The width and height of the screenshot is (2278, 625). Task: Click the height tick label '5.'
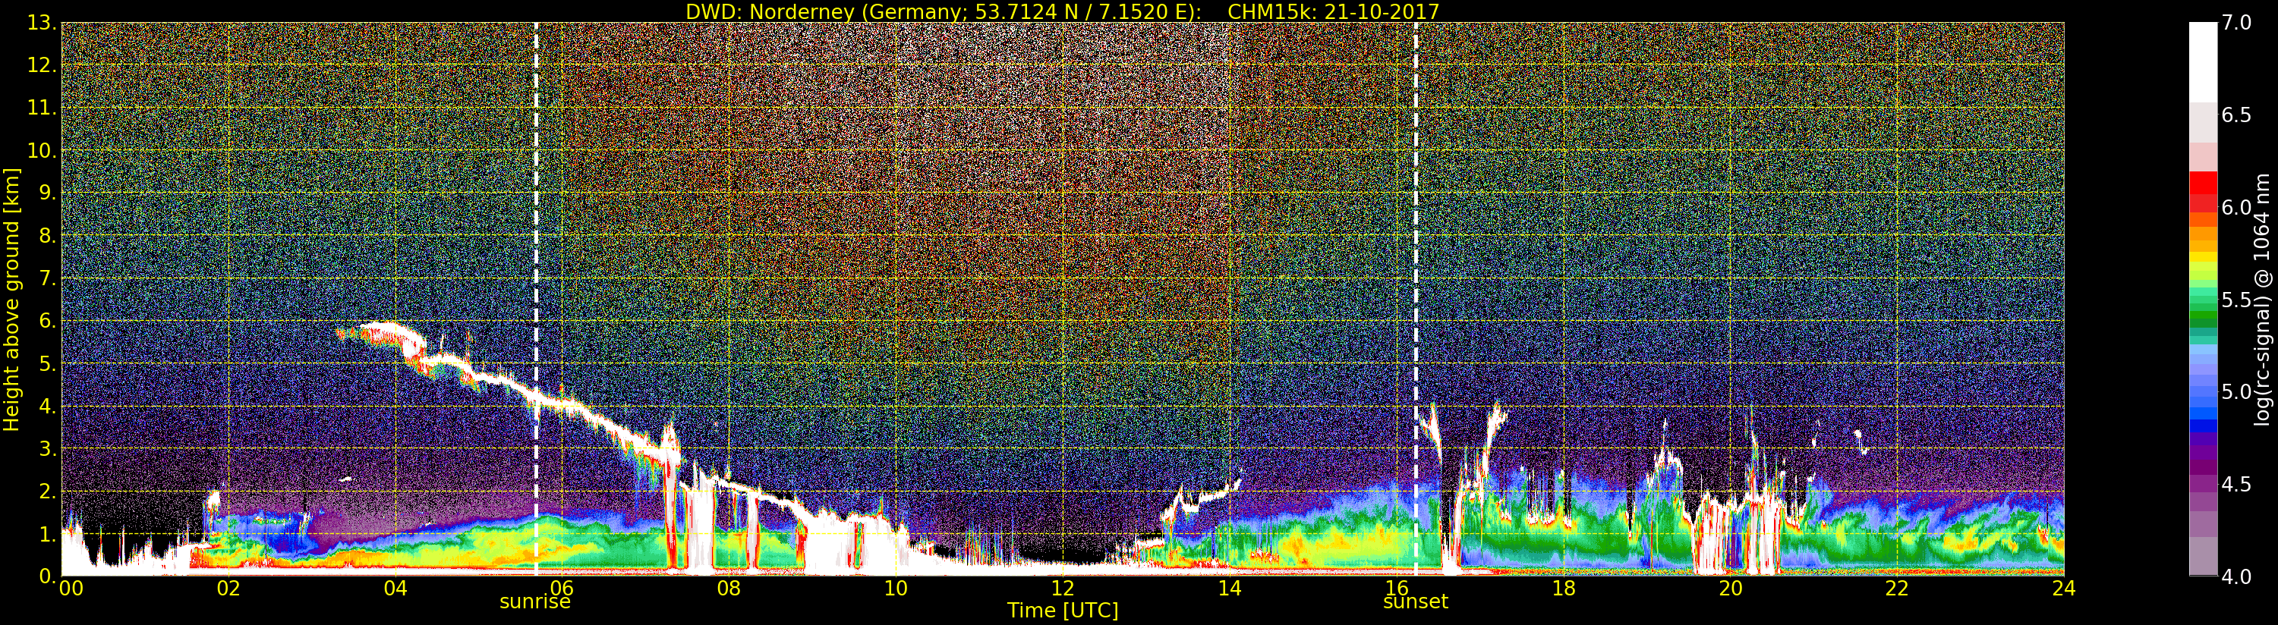[x=48, y=363]
